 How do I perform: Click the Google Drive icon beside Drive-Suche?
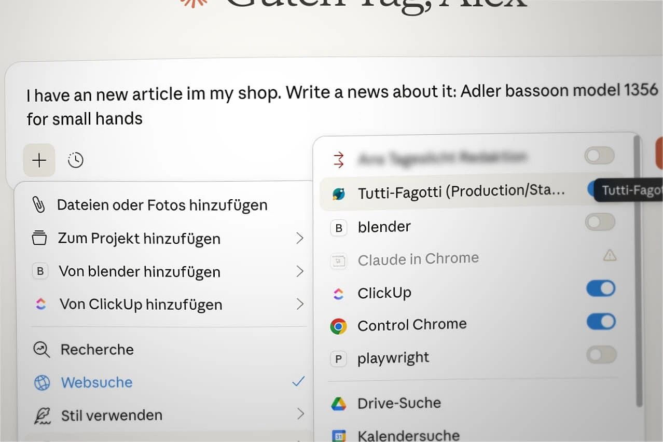pos(339,404)
